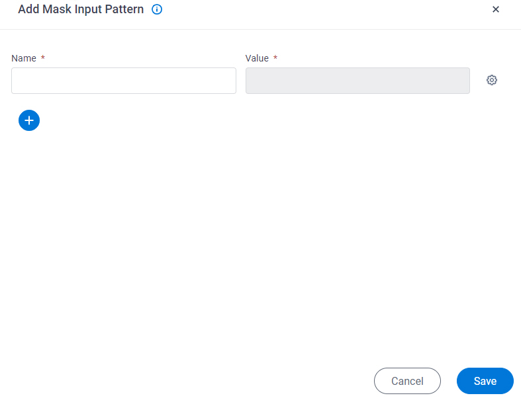The image size is (521, 410).
Task: Open the info tooltip beside the dialog title
Action: point(157,9)
